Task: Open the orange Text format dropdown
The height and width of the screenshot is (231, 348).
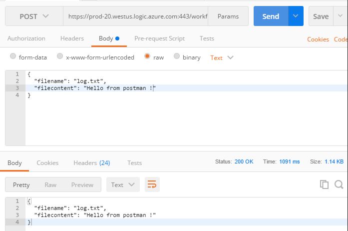Action: click(x=222, y=57)
